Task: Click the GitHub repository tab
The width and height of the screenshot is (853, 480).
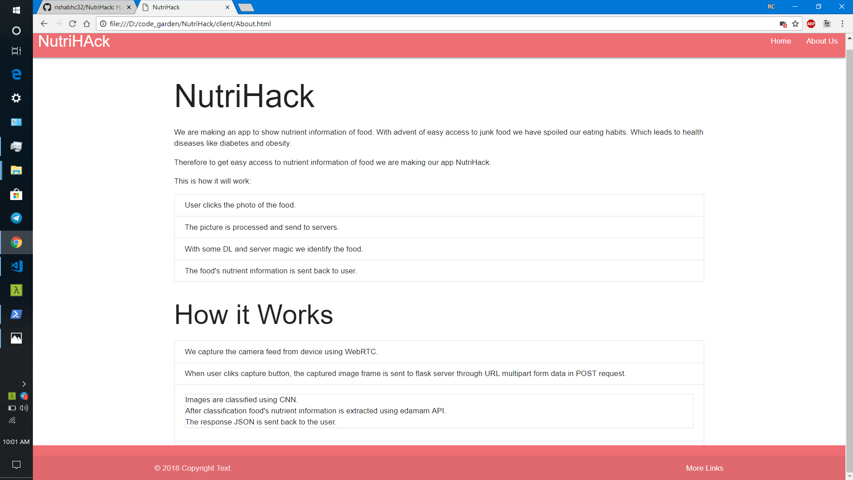Action: tap(87, 7)
